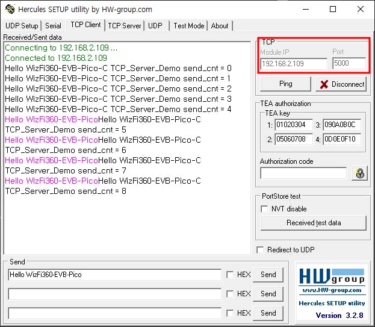Viewport: 375px width, 327px height.
Task: Open the About tab
Action: click(x=220, y=26)
